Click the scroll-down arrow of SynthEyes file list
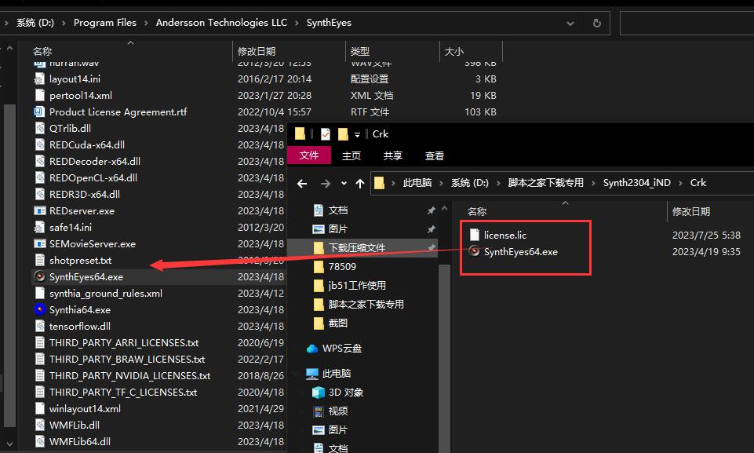The height and width of the screenshot is (453, 754). pyautogui.click(x=9, y=443)
